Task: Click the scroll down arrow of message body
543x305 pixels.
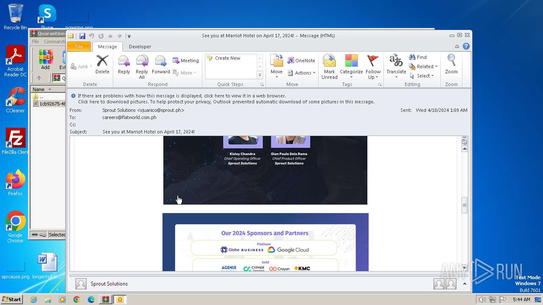Action: coord(465,268)
